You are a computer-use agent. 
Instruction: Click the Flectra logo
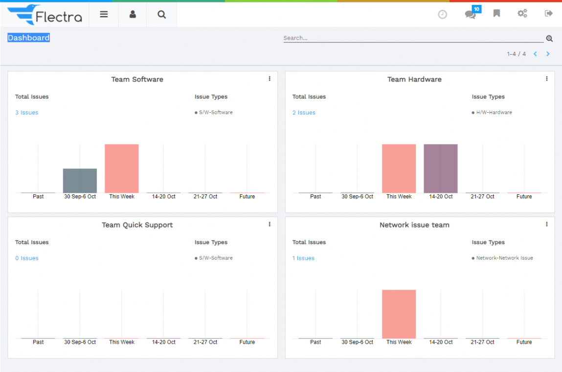[x=45, y=15]
